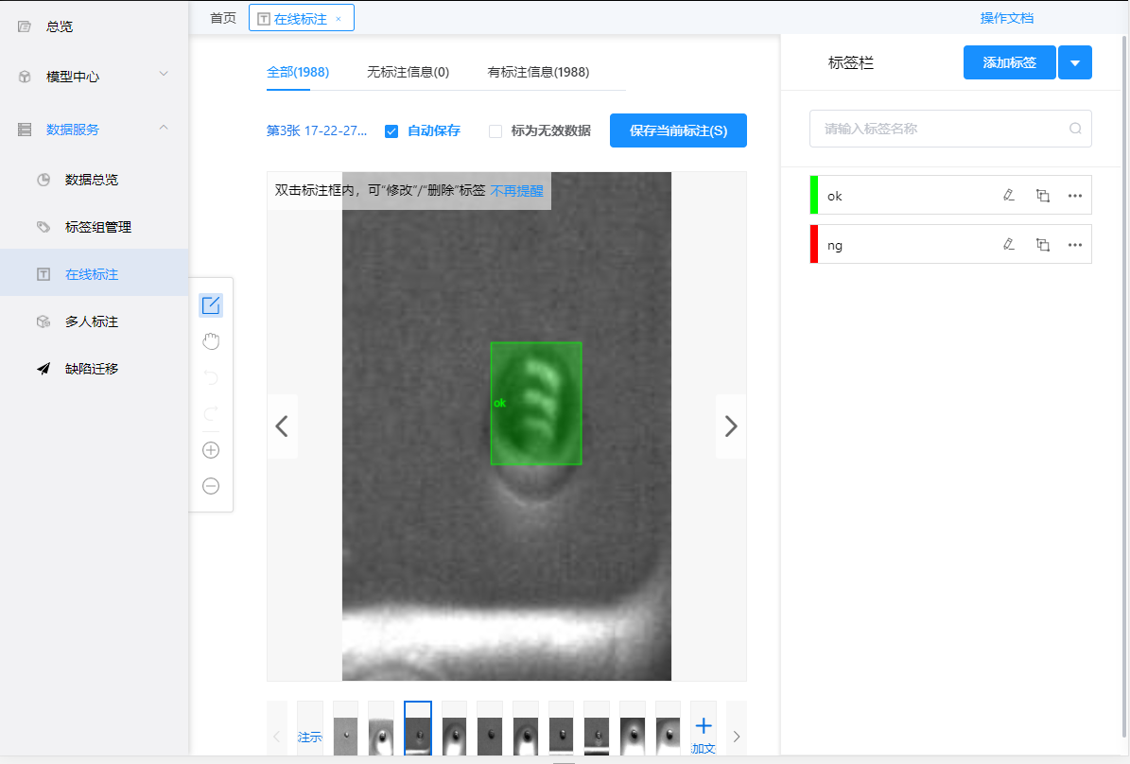Screen dimensions: 1130x764
Task: Click the 缺陷迁移 paper plane icon
Action: (43, 369)
